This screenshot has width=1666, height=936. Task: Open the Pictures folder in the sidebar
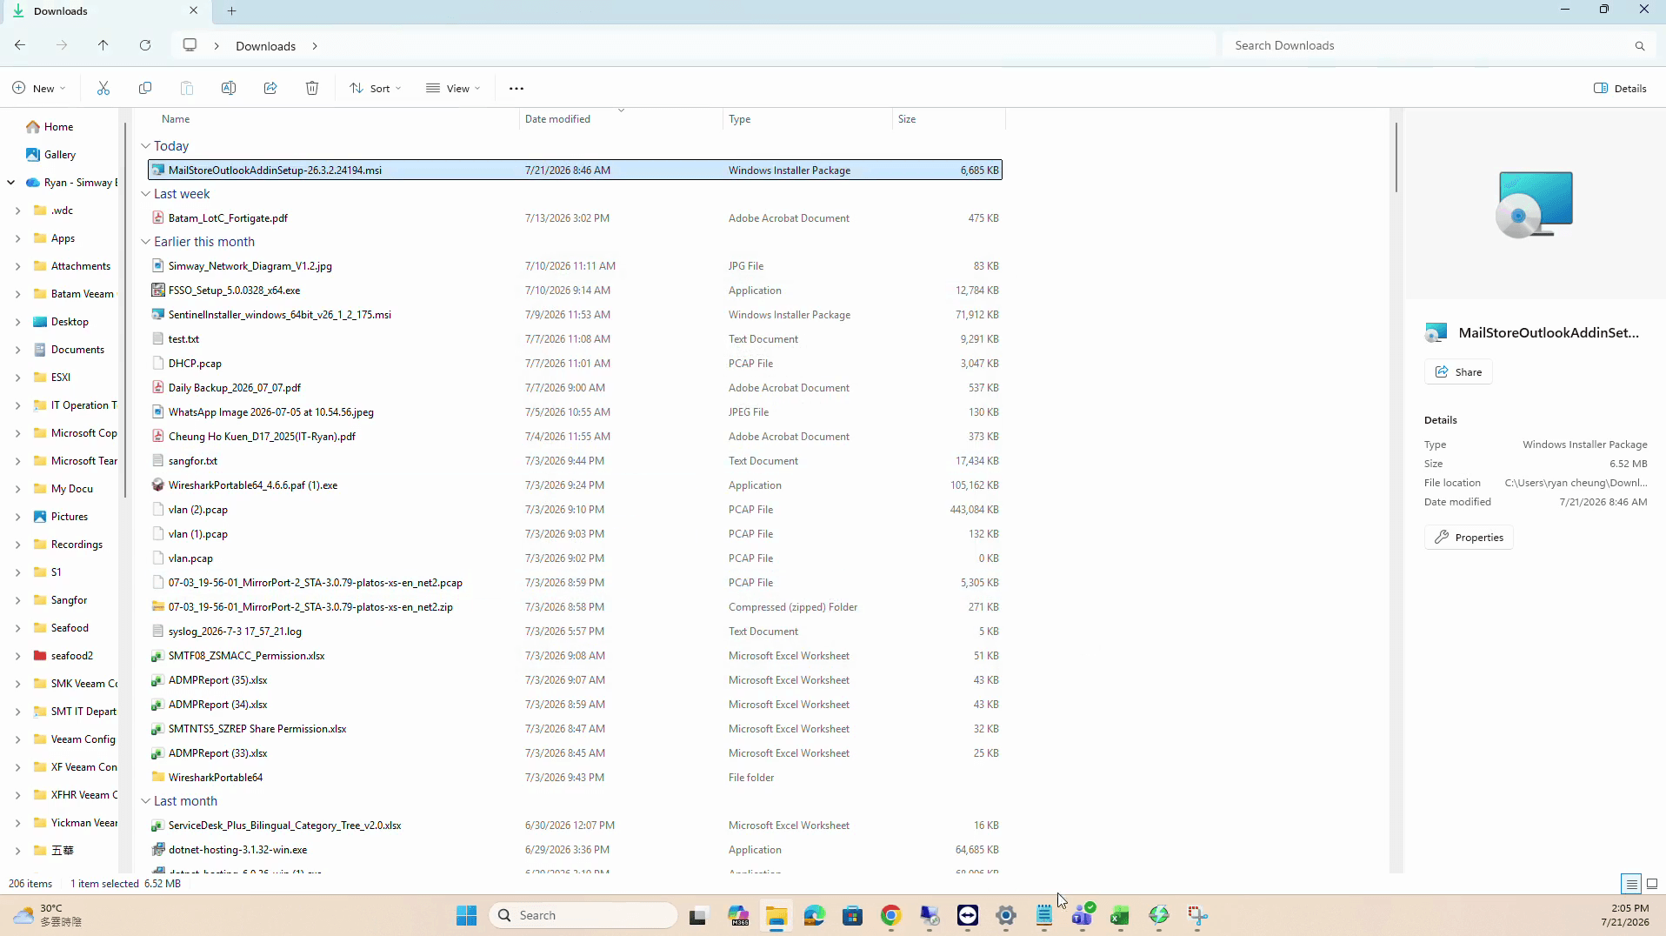[70, 517]
